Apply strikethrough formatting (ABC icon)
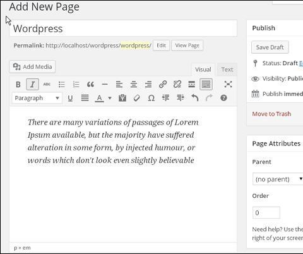 [x=47, y=85]
